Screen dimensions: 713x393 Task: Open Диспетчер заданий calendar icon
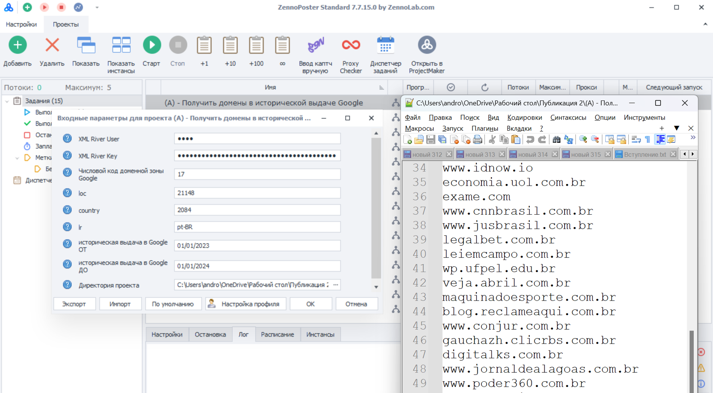tap(385, 45)
